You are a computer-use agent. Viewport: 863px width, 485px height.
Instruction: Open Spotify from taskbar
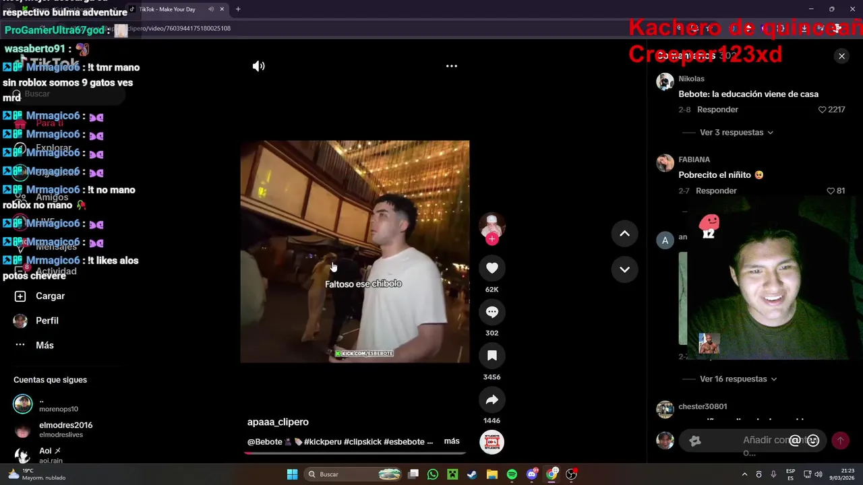pos(512,474)
